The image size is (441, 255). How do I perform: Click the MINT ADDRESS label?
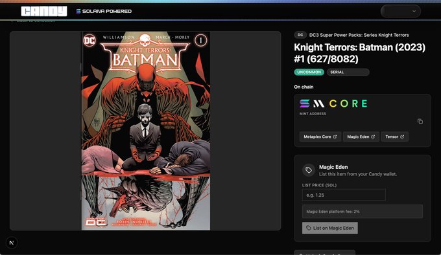313,114
